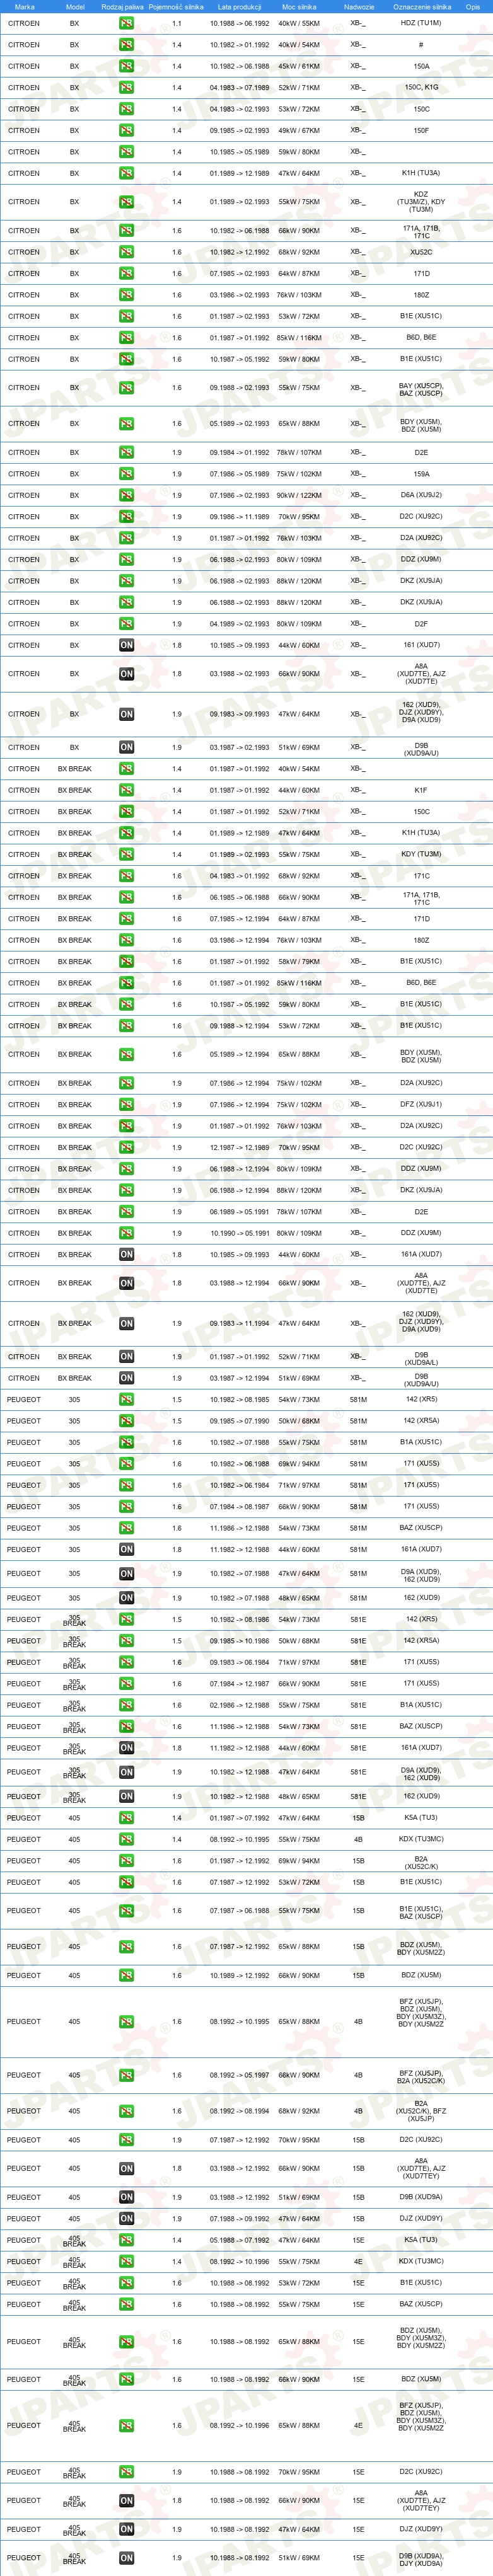Select the engine code cell D6A (XU9J2)
Screen dimensions: 493x2576
(421, 495)
